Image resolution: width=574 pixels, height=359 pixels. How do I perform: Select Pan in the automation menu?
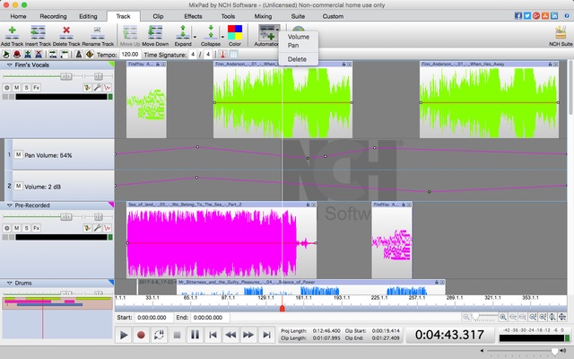(293, 46)
